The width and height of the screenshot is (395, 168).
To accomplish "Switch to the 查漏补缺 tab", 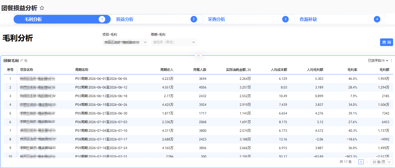I will (x=308, y=19).
